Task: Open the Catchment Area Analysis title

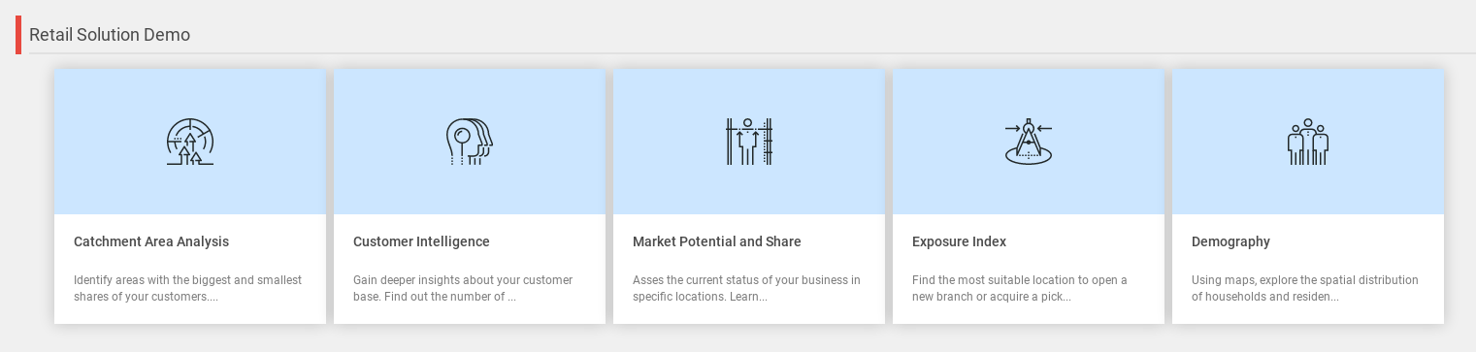Action: point(151,241)
